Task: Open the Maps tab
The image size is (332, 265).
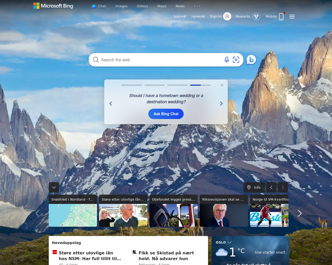Action: [x=162, y=6]
